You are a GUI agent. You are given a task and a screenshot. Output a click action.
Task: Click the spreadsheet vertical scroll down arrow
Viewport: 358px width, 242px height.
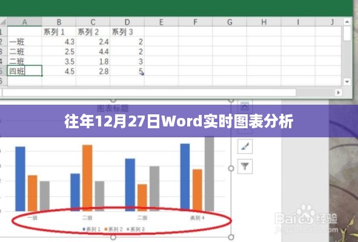click(347, 82)
